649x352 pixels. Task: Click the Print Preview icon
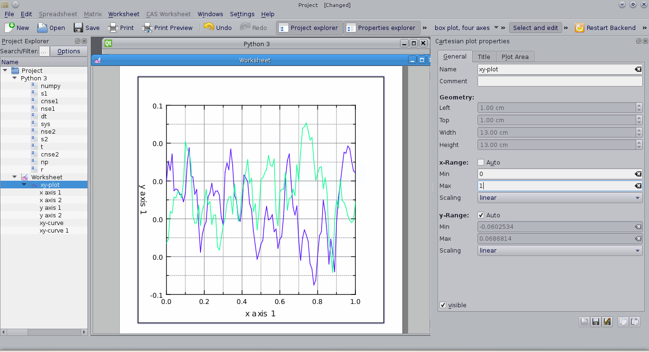pyautogui.click(x=167, y=28)
